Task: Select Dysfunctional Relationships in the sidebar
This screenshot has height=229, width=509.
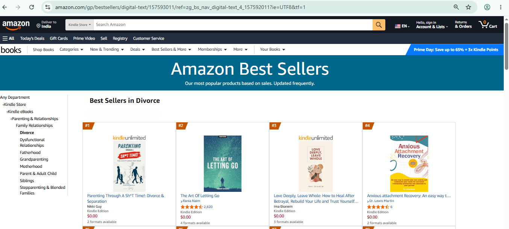Action: point(32,143)
